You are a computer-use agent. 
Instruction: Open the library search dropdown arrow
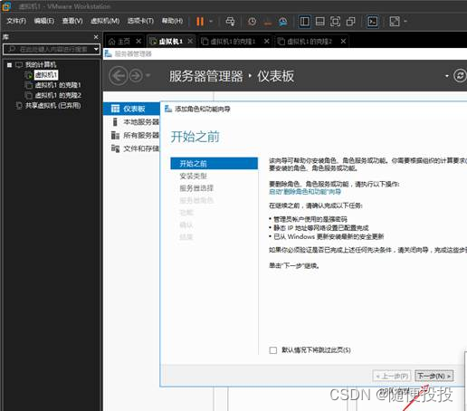coord(96,49)
